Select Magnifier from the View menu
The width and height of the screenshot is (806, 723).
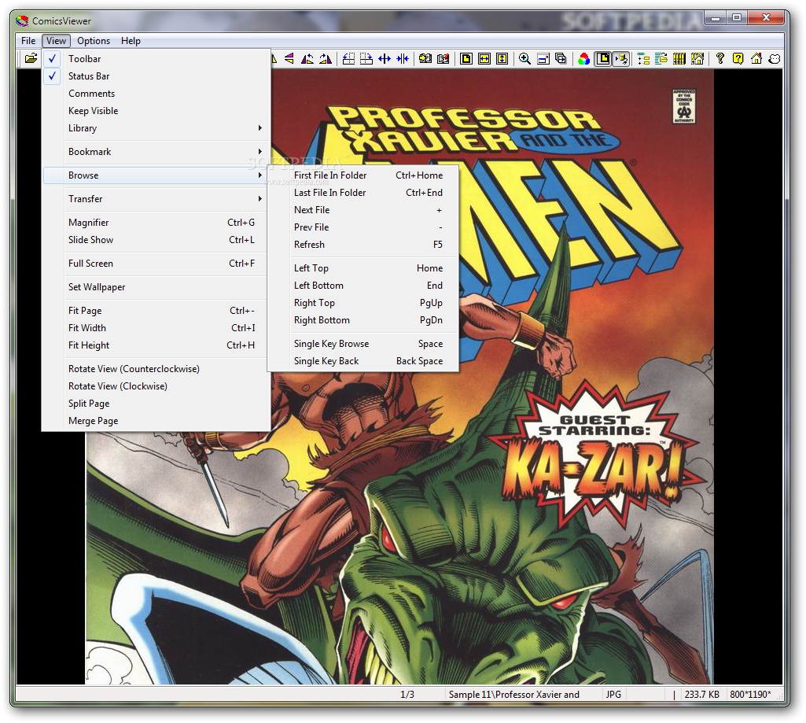(x=156, y=223)
